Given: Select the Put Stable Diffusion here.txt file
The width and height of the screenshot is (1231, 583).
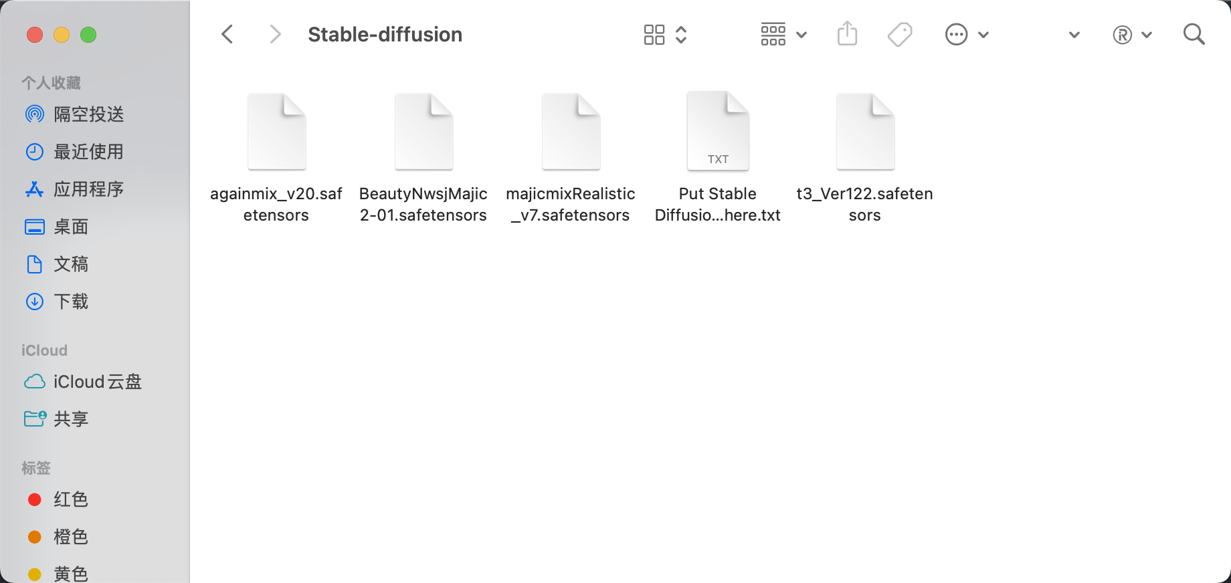Looking at the screenshot, I should point(718,132).
